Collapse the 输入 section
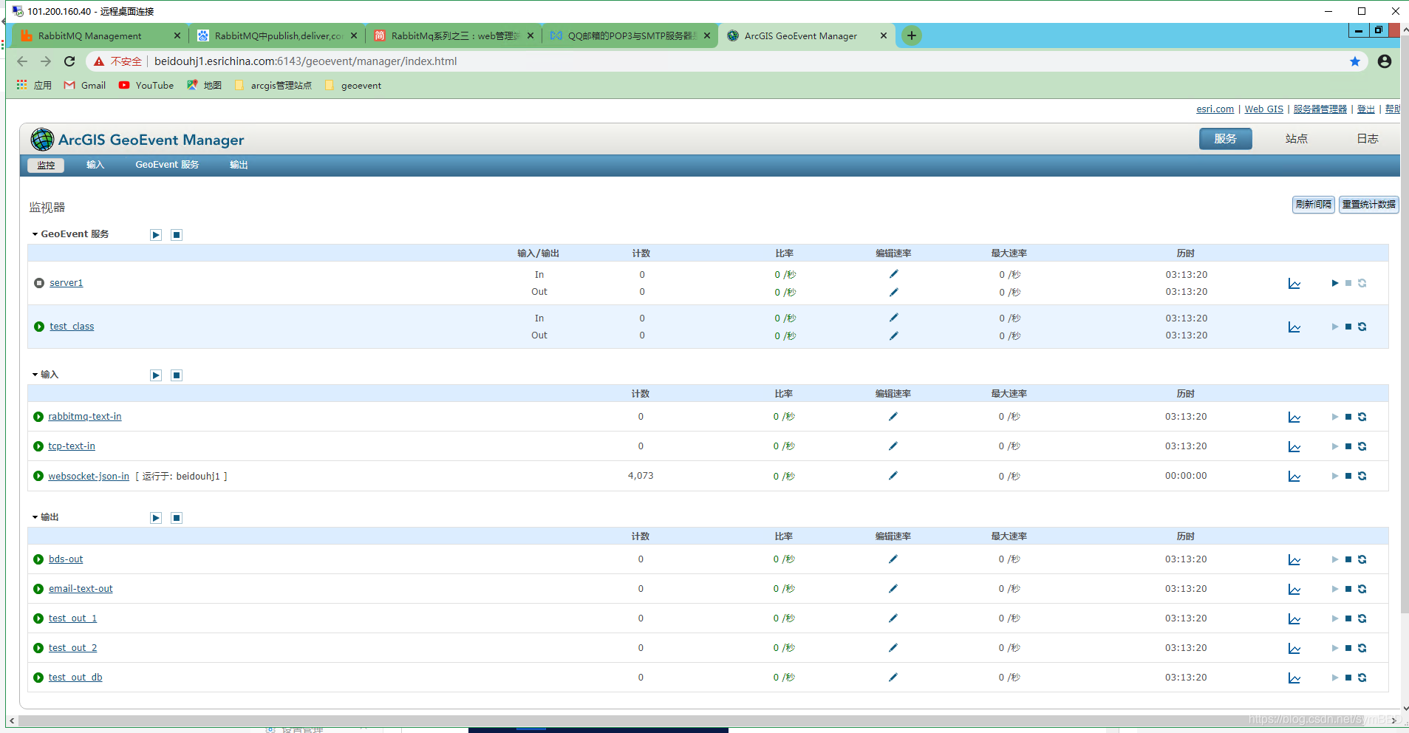The height and width of the screenshot is (733, 1409). 35,375
